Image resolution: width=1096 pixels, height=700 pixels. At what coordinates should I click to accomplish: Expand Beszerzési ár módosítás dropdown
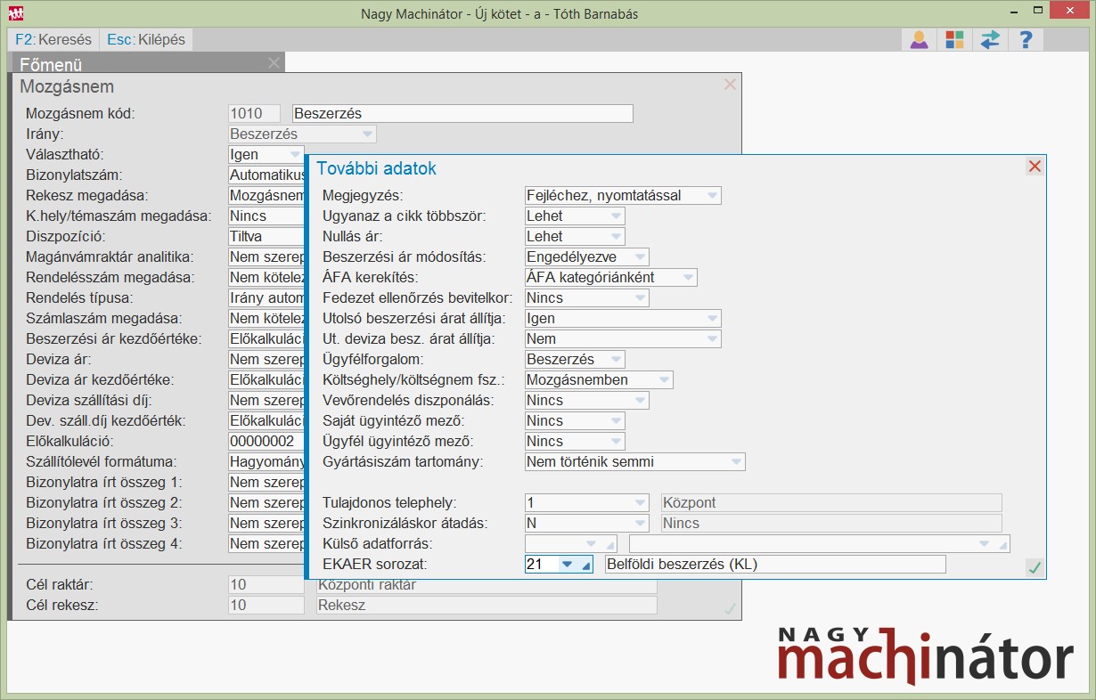coord(640,257)
